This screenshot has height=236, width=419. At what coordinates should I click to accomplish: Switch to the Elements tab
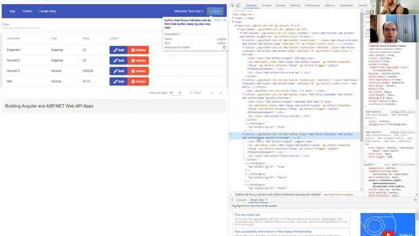click(x=251, y=5)
